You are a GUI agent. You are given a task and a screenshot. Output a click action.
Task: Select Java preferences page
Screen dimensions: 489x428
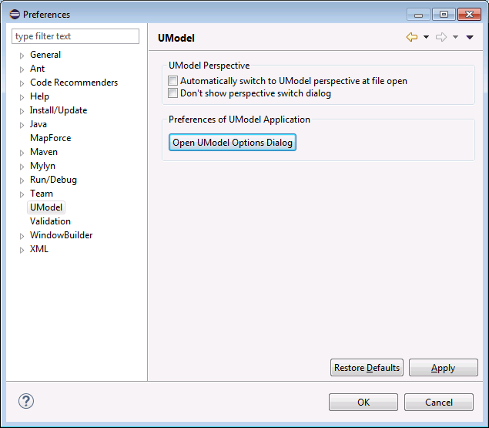tap(39, 124)
